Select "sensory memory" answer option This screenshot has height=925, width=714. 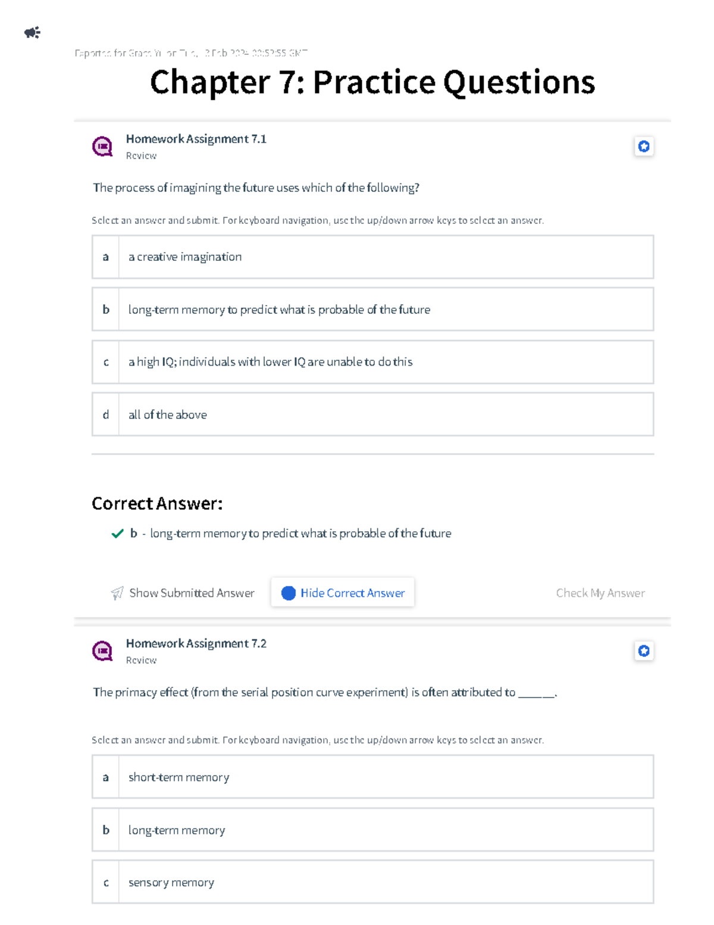372,882
